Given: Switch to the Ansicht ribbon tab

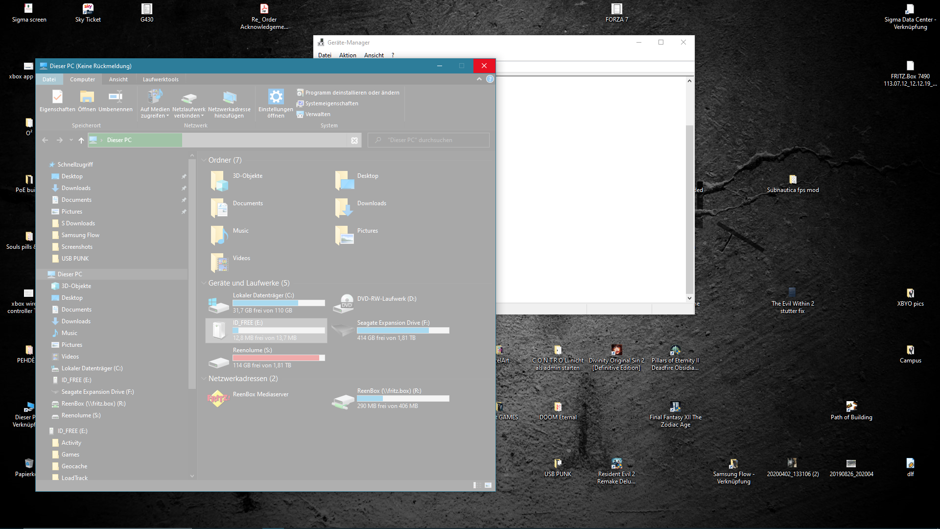Looking at the screenshot, I should pos(118,79).
